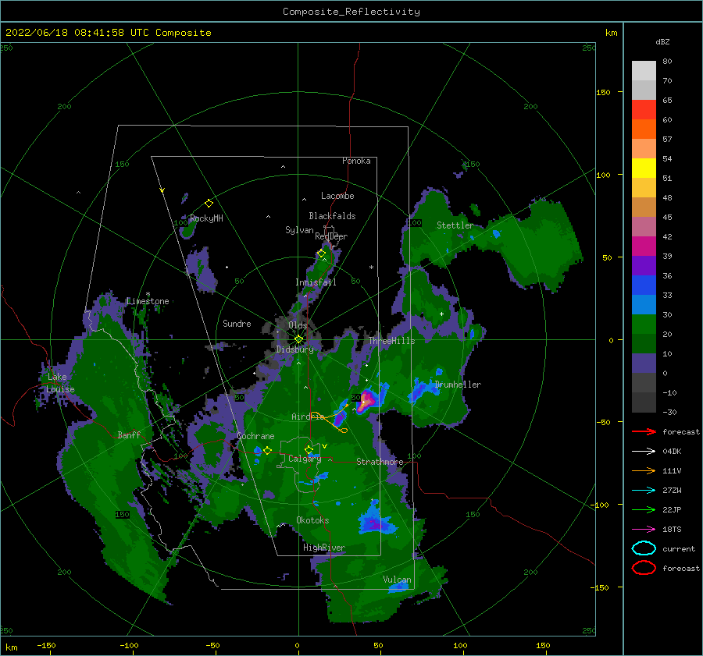Select yellow diamond marker beside RockyMH
Screen dimensions: 703x656
(209, 204)
